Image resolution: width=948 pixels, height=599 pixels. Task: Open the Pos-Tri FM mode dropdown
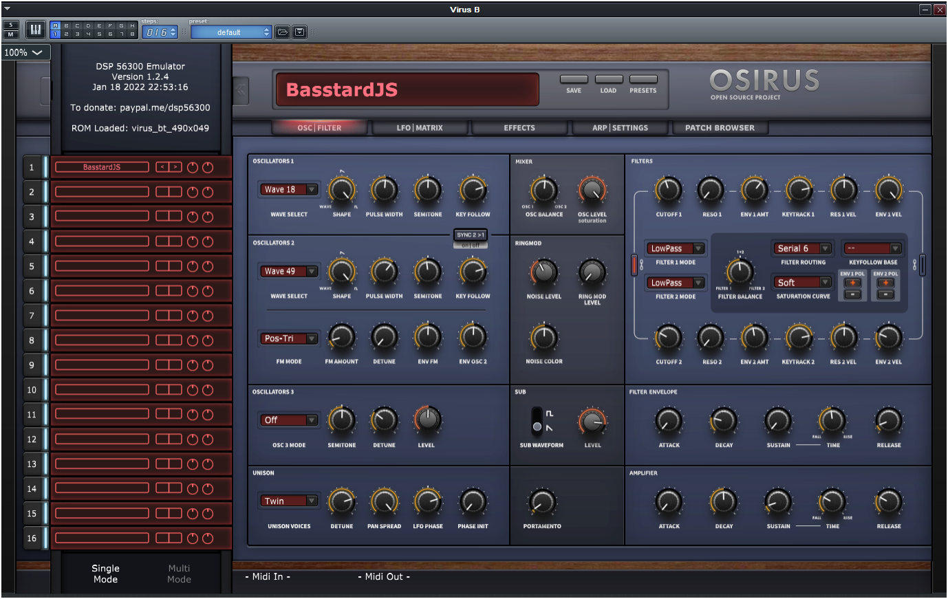[289, 338]
